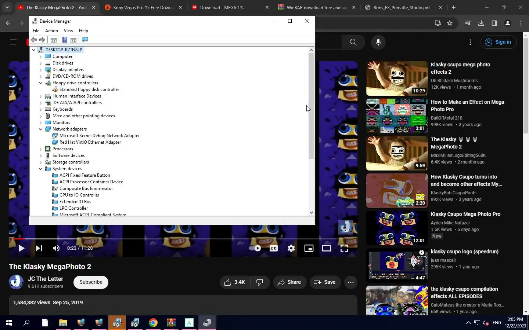Open Chrome downloads icon
The width and height of the screenshot is (529, 330).
[481, 23]
